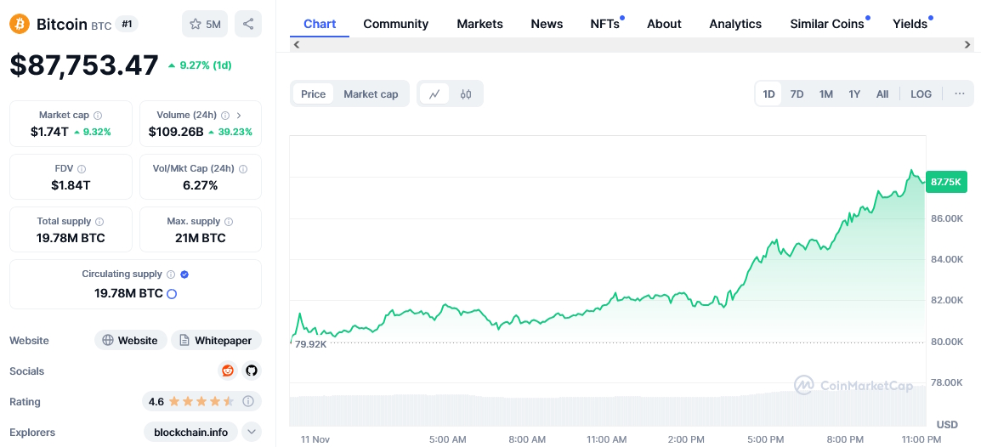Screen dimensions: 981x447
Task: Enable LOG scale on chart
Action: pos(921,93)
